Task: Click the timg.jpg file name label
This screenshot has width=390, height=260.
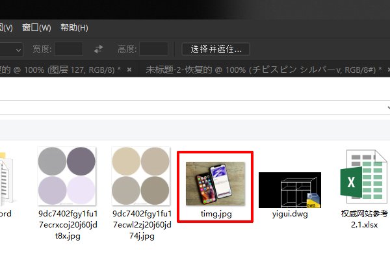Action: pos(215,213)
